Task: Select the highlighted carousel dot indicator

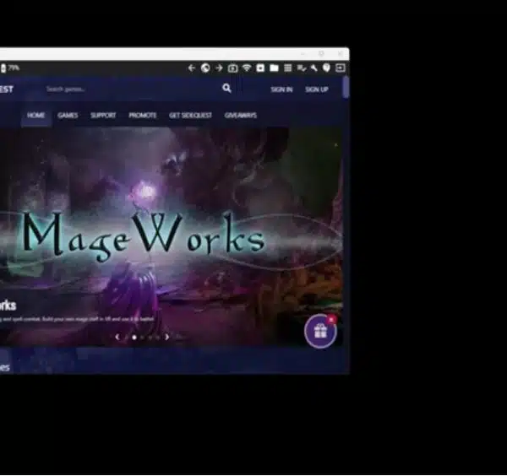Action: pos(134,338)
